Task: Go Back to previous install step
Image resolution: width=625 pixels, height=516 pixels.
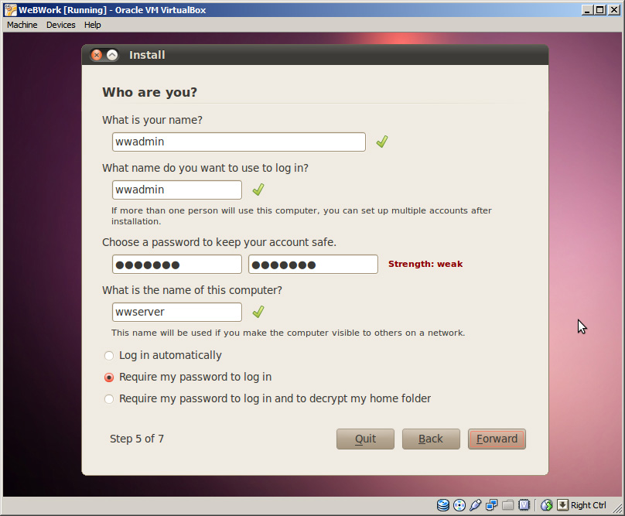Action: click(x=431, y=439)
